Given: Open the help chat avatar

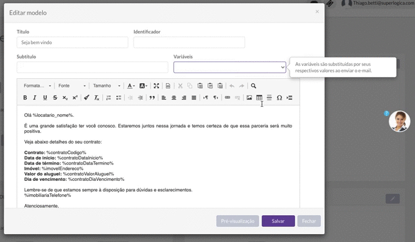Looking at the screenshot, I should pyautogui.click(x=399, y=121).
